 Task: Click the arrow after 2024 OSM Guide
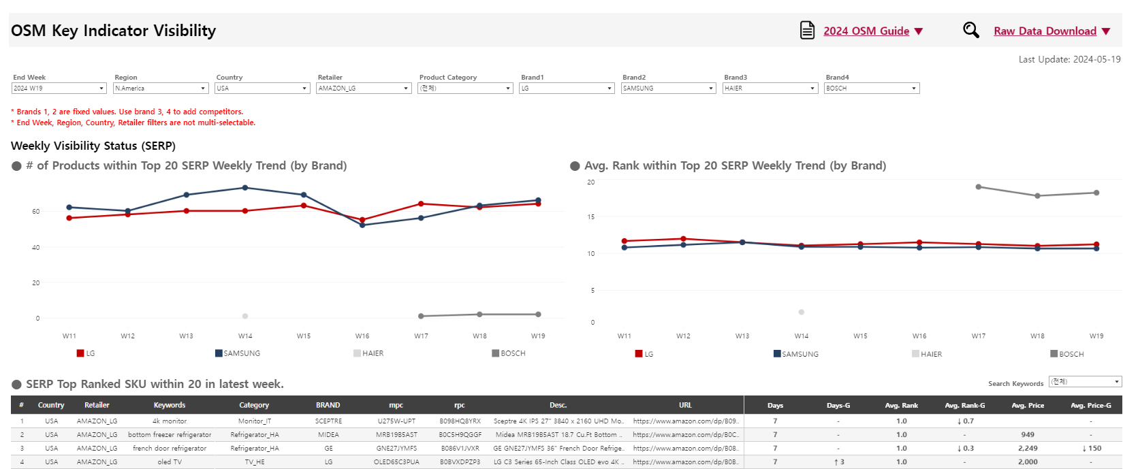(919, 31)
